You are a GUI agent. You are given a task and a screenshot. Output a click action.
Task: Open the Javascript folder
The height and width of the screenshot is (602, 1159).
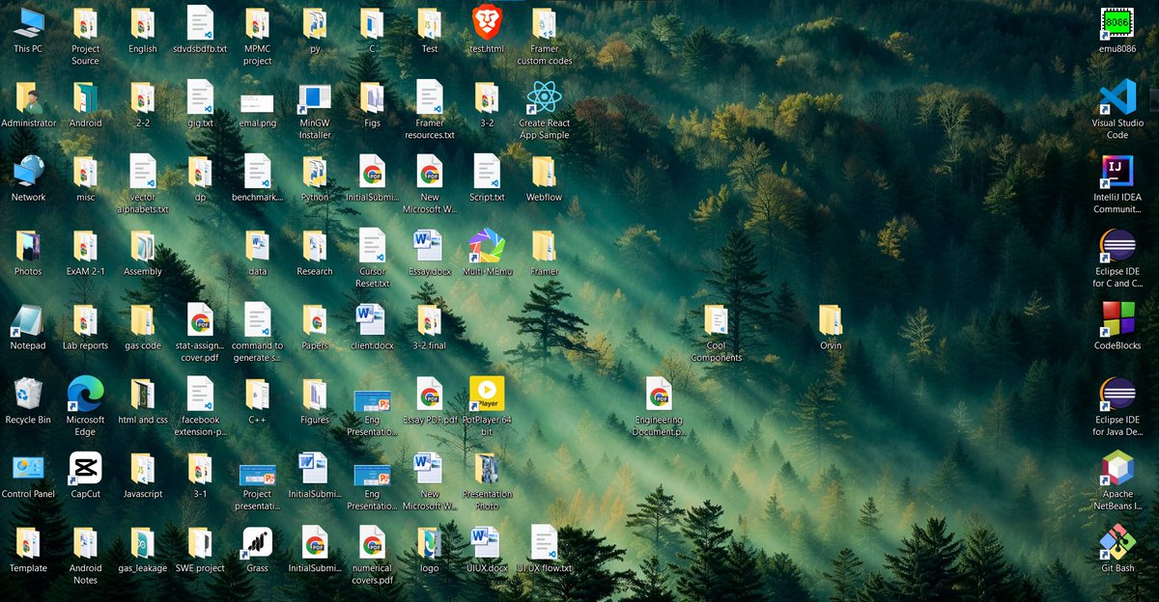143,475
